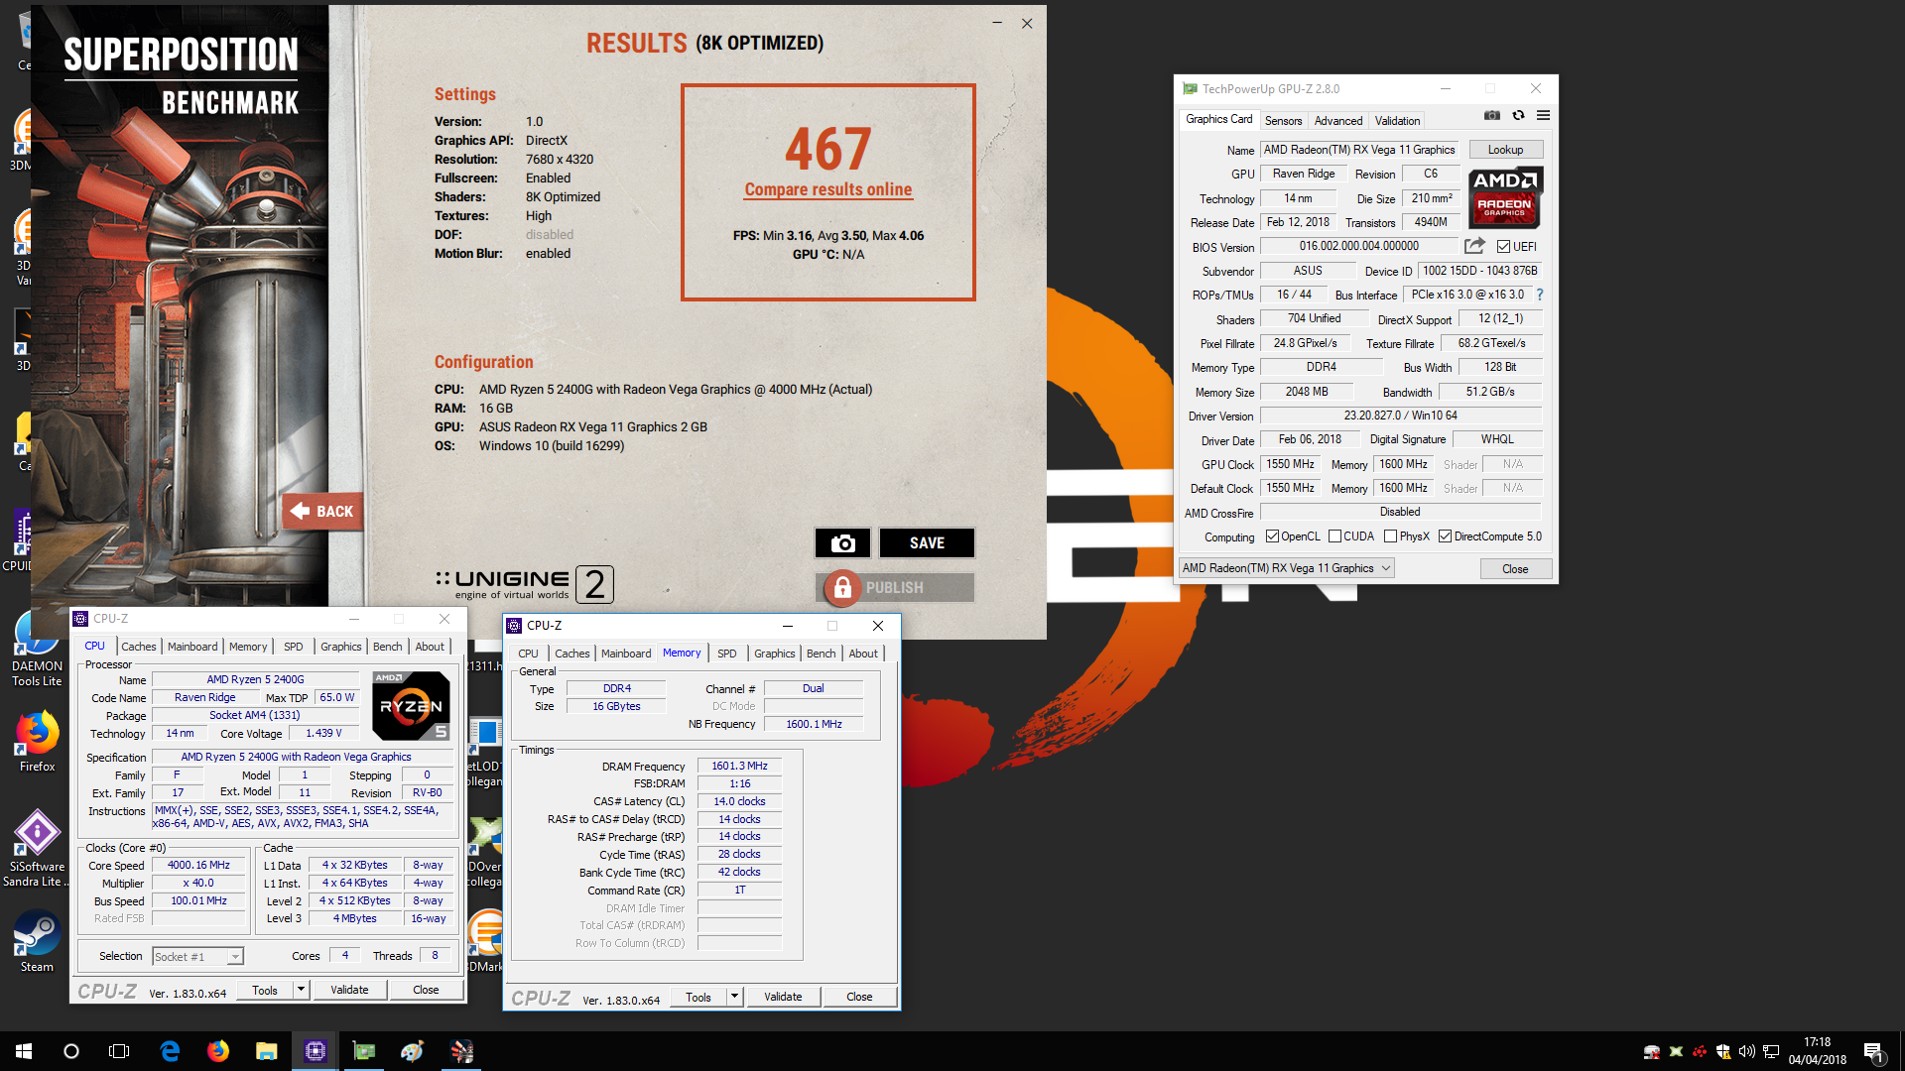Click the Cortana search circle
Screen dimensions: 1905x1071
[x=71, y=1051]
